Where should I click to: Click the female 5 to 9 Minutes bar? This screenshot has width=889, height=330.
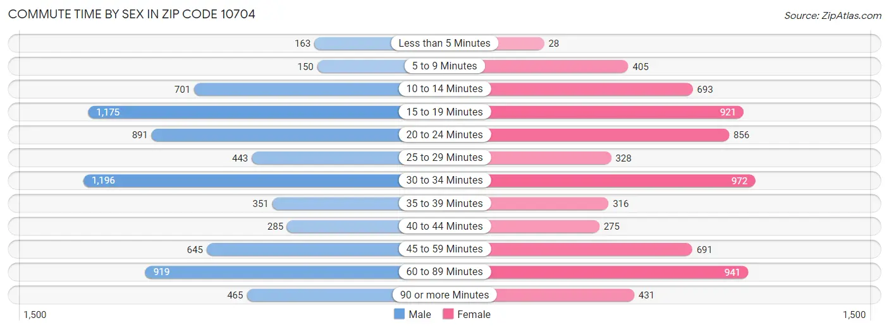point(556,66)
